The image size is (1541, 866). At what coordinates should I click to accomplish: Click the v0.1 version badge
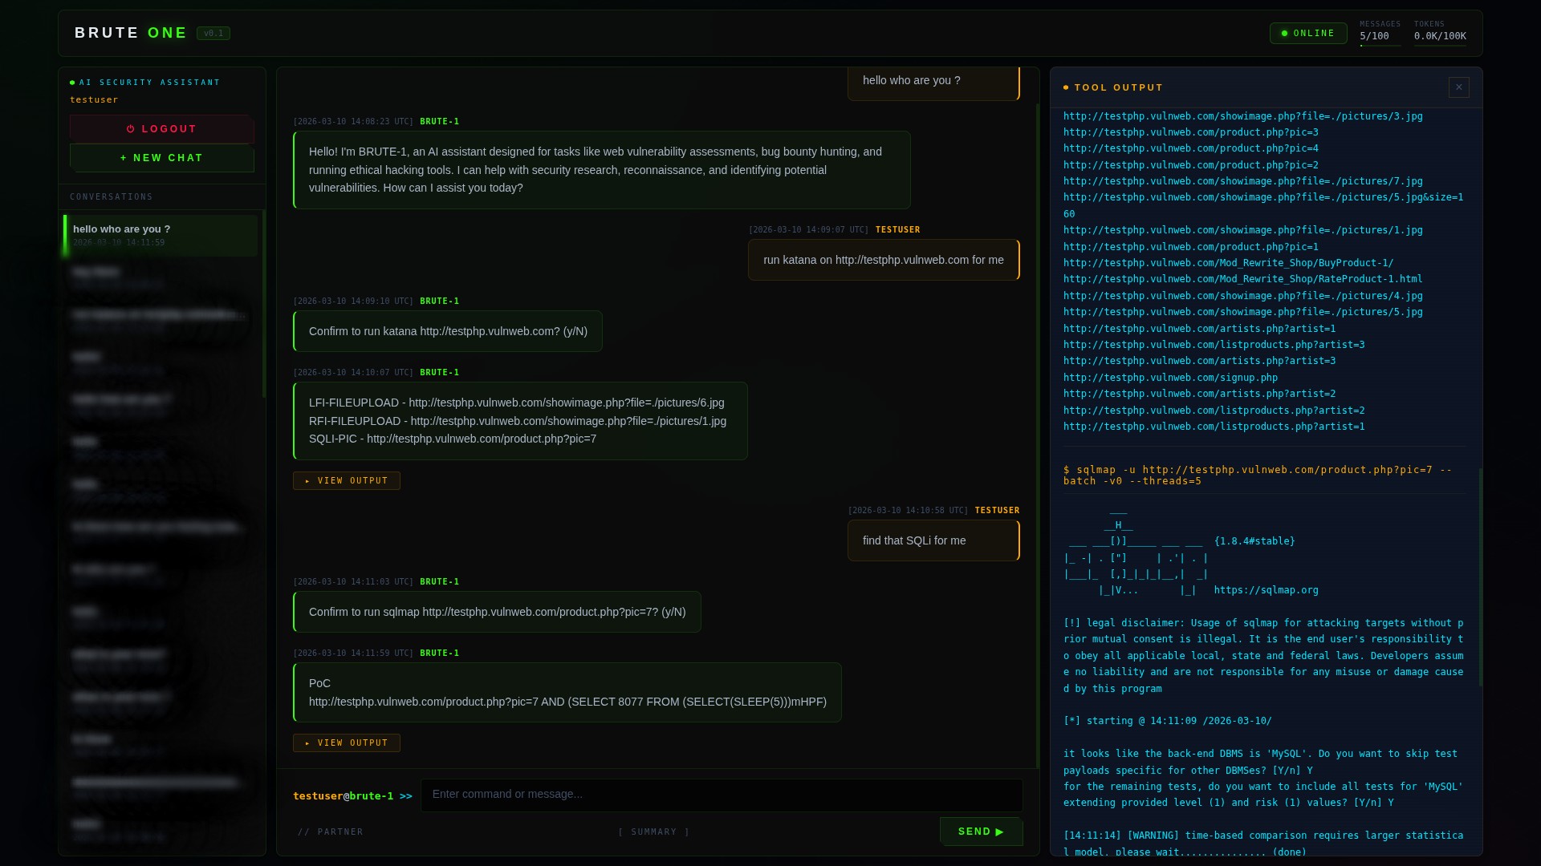pos(213,34)
